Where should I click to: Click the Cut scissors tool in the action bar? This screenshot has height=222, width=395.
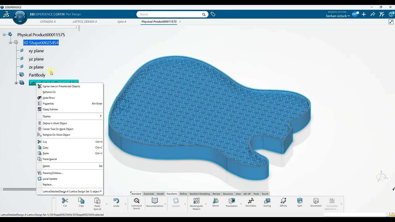click(x=65, y=202)
